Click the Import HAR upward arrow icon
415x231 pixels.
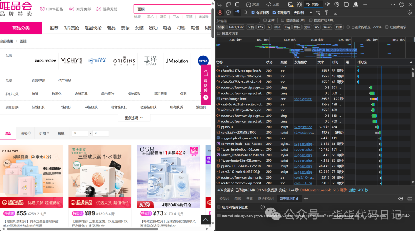(327, 12)
